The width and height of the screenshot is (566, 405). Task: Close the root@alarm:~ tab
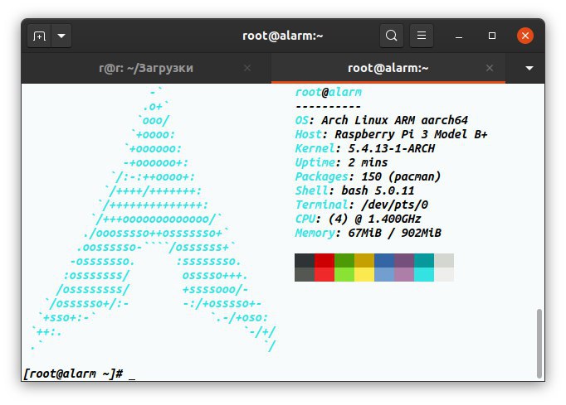coord(490,68)
